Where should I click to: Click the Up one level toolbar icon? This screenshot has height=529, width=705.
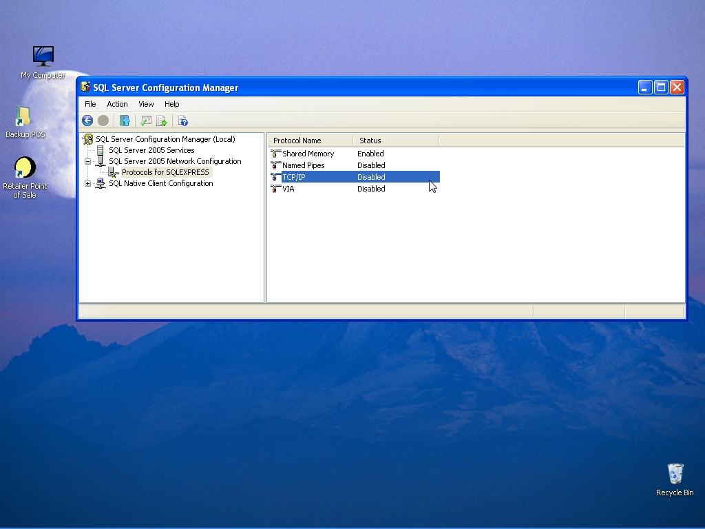tap(125, 121)
